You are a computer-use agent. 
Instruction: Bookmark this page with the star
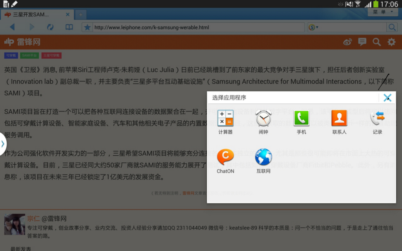(87, 27)
